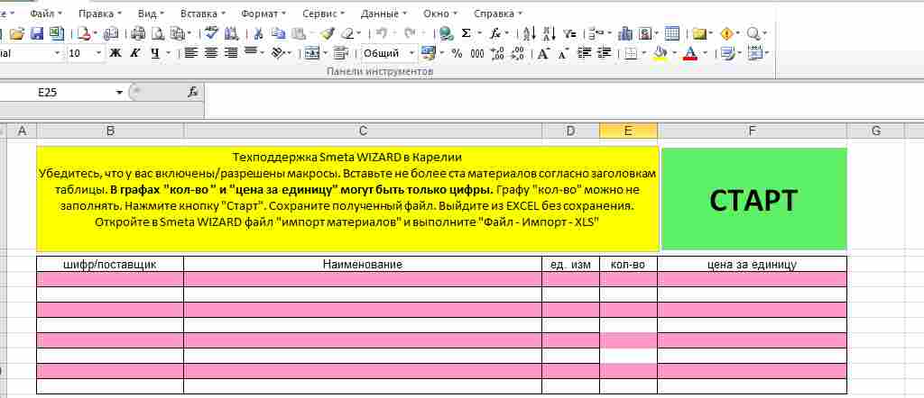Toggle align right
The image size is (924, 398).
[231, 53]
